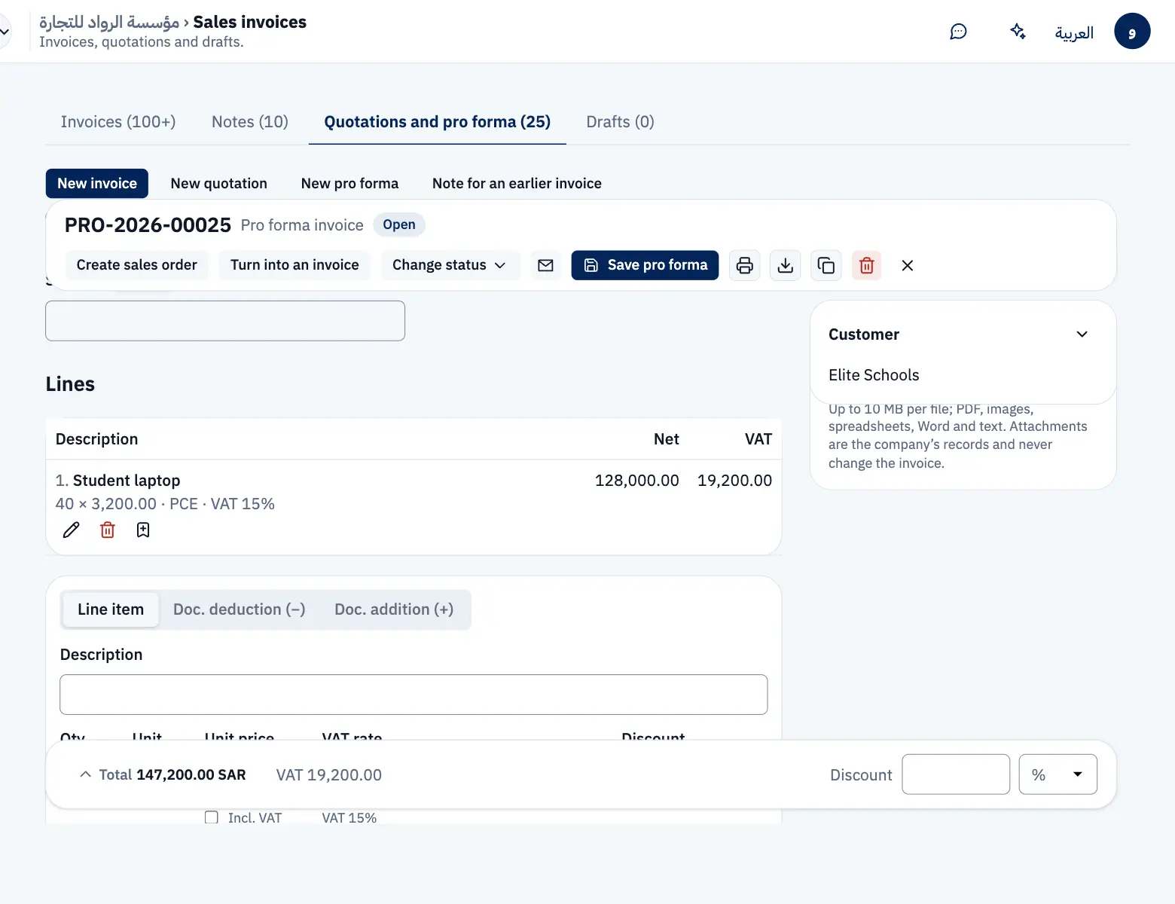Switch to the Invoices (100+) tab

pyautogui.click(x=118, y=122)
